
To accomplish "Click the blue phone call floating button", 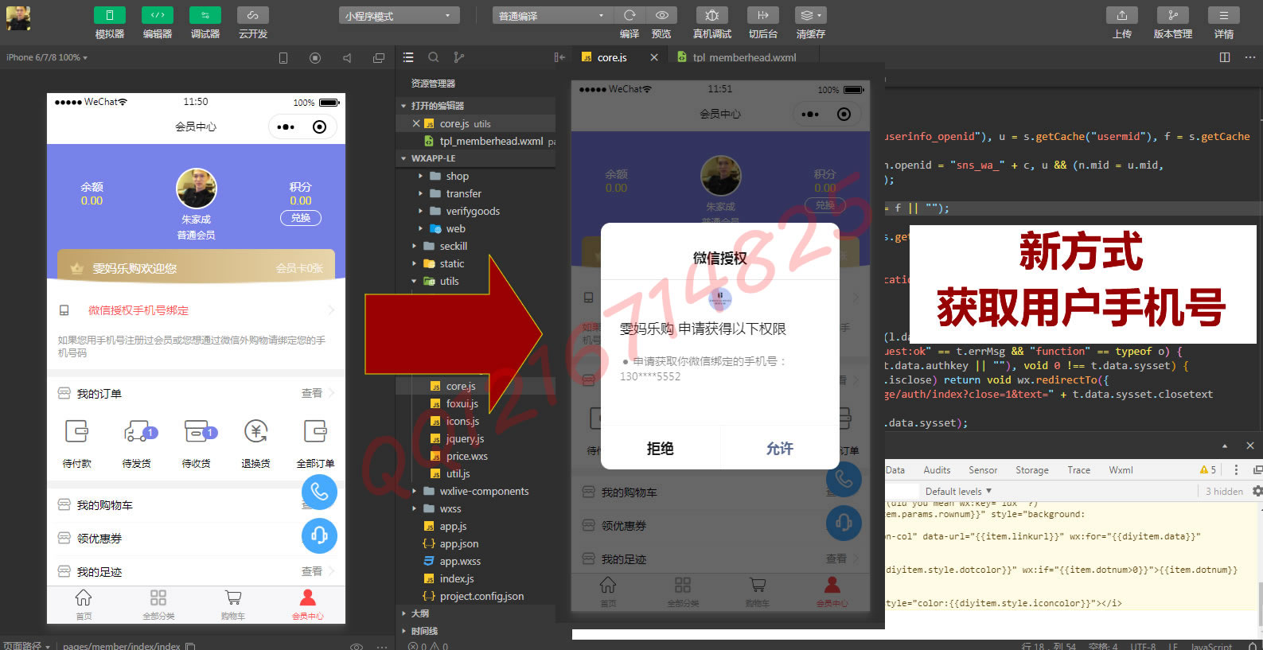I will [x=319, y=492].
